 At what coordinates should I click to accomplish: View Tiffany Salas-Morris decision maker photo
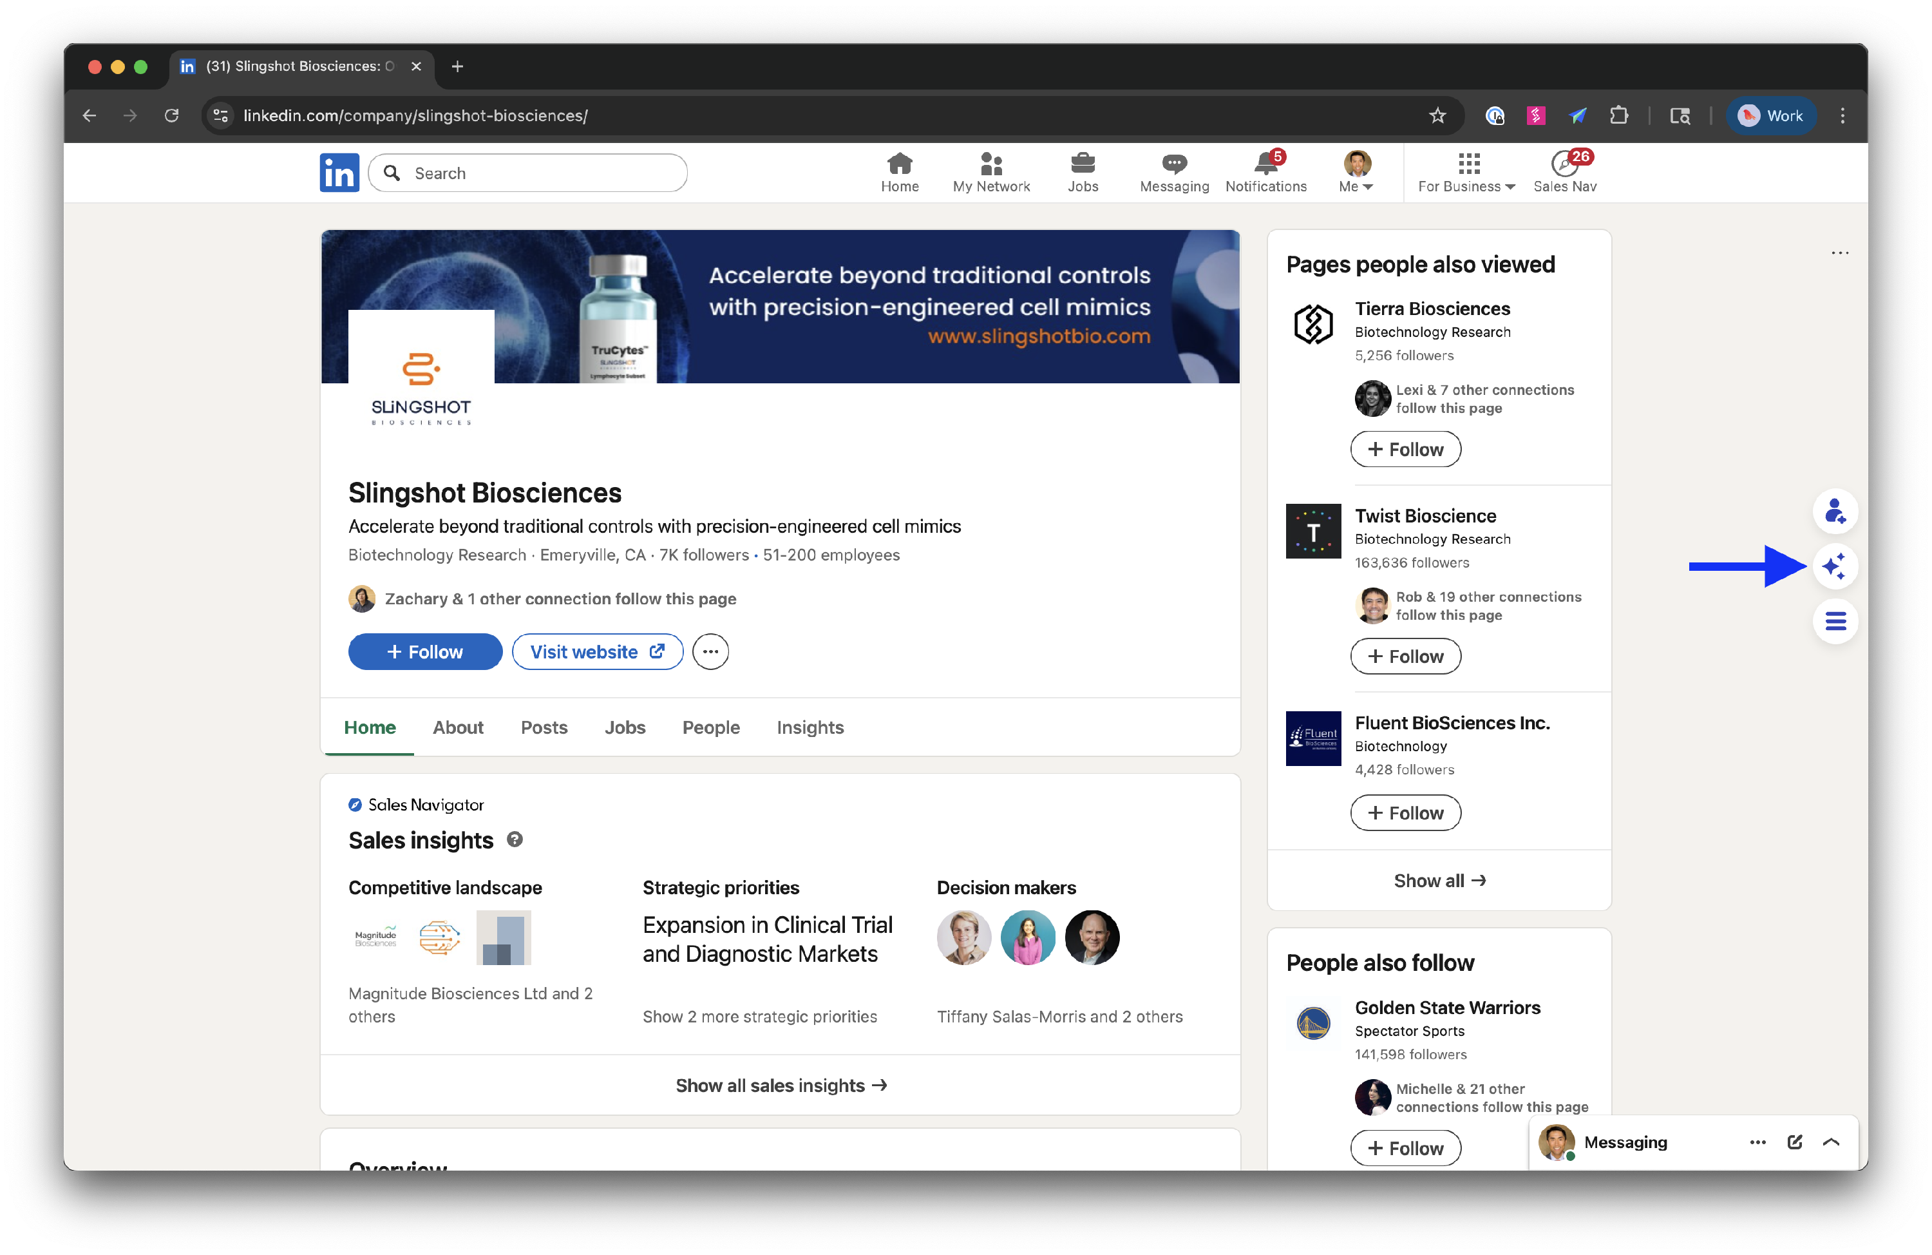(963, 937)
